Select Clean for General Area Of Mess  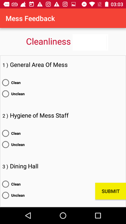coord(11,83)
